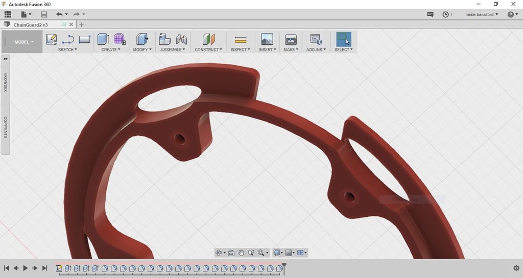Click the Look At tool
The image size is (523, 278).
tap(231, 253)
